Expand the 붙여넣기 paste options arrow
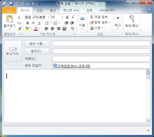 pos(10,29)
